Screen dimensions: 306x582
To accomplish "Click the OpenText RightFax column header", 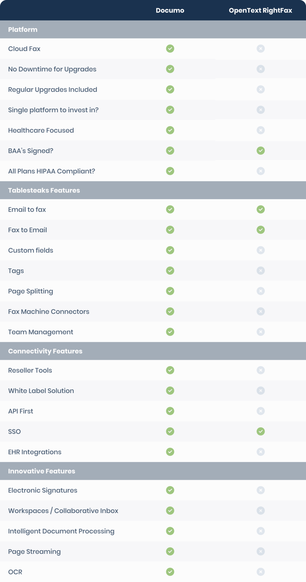I will point(260,10).
